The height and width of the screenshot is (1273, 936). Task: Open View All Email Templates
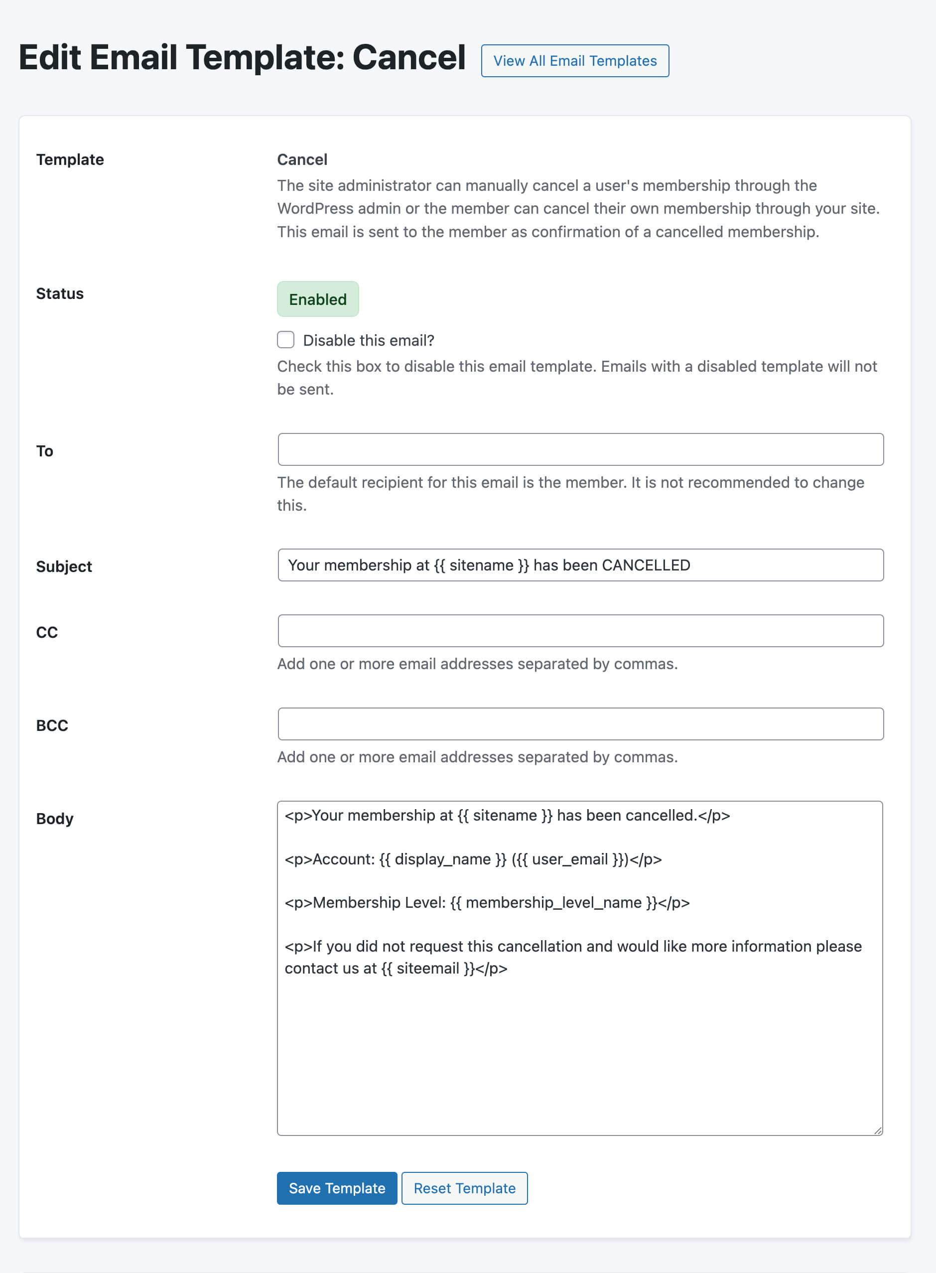tap(574, 61)
